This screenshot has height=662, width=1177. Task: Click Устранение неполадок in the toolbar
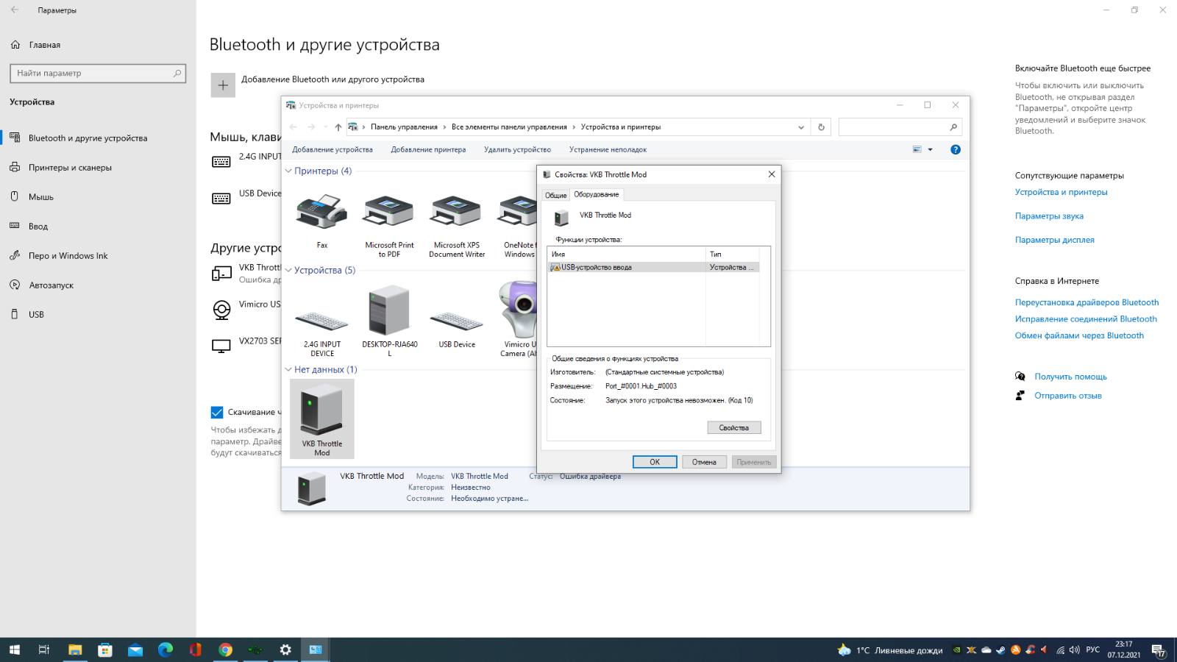click(x=608, y=150)
